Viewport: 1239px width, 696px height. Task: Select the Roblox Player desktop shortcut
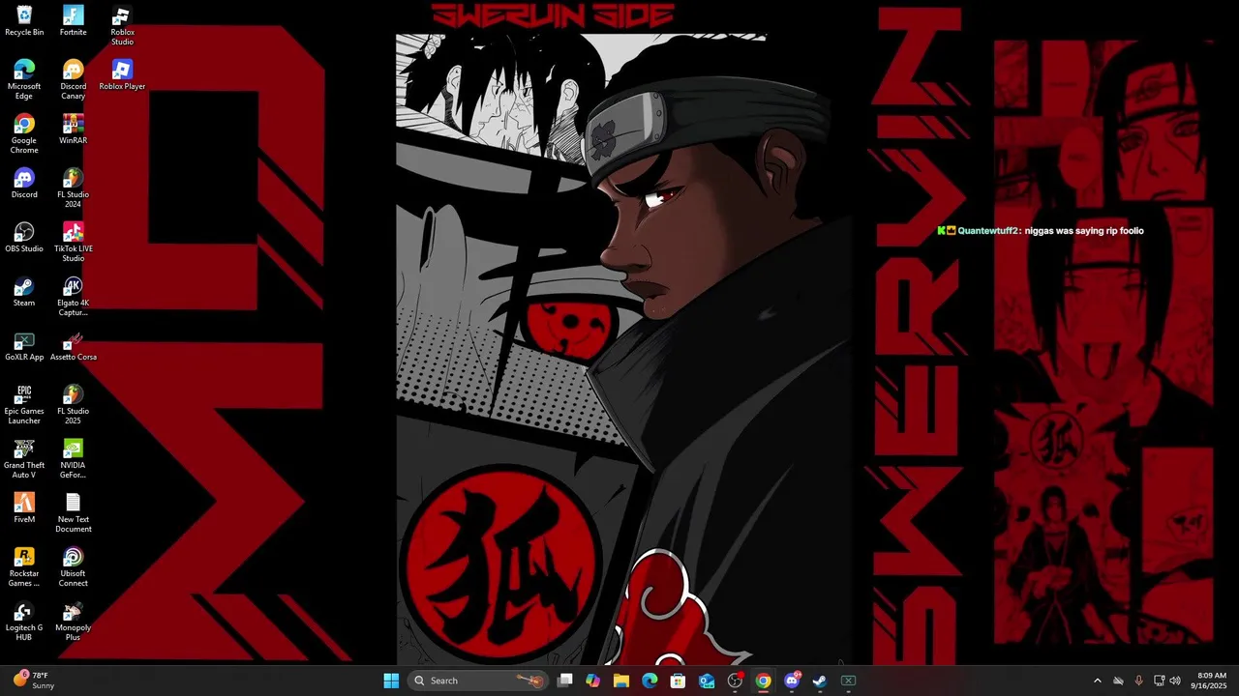click(x=122, y=75)
